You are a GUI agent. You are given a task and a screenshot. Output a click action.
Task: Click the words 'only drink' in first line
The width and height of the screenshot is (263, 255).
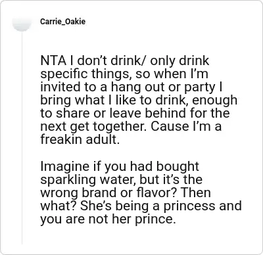coord(179,60)
